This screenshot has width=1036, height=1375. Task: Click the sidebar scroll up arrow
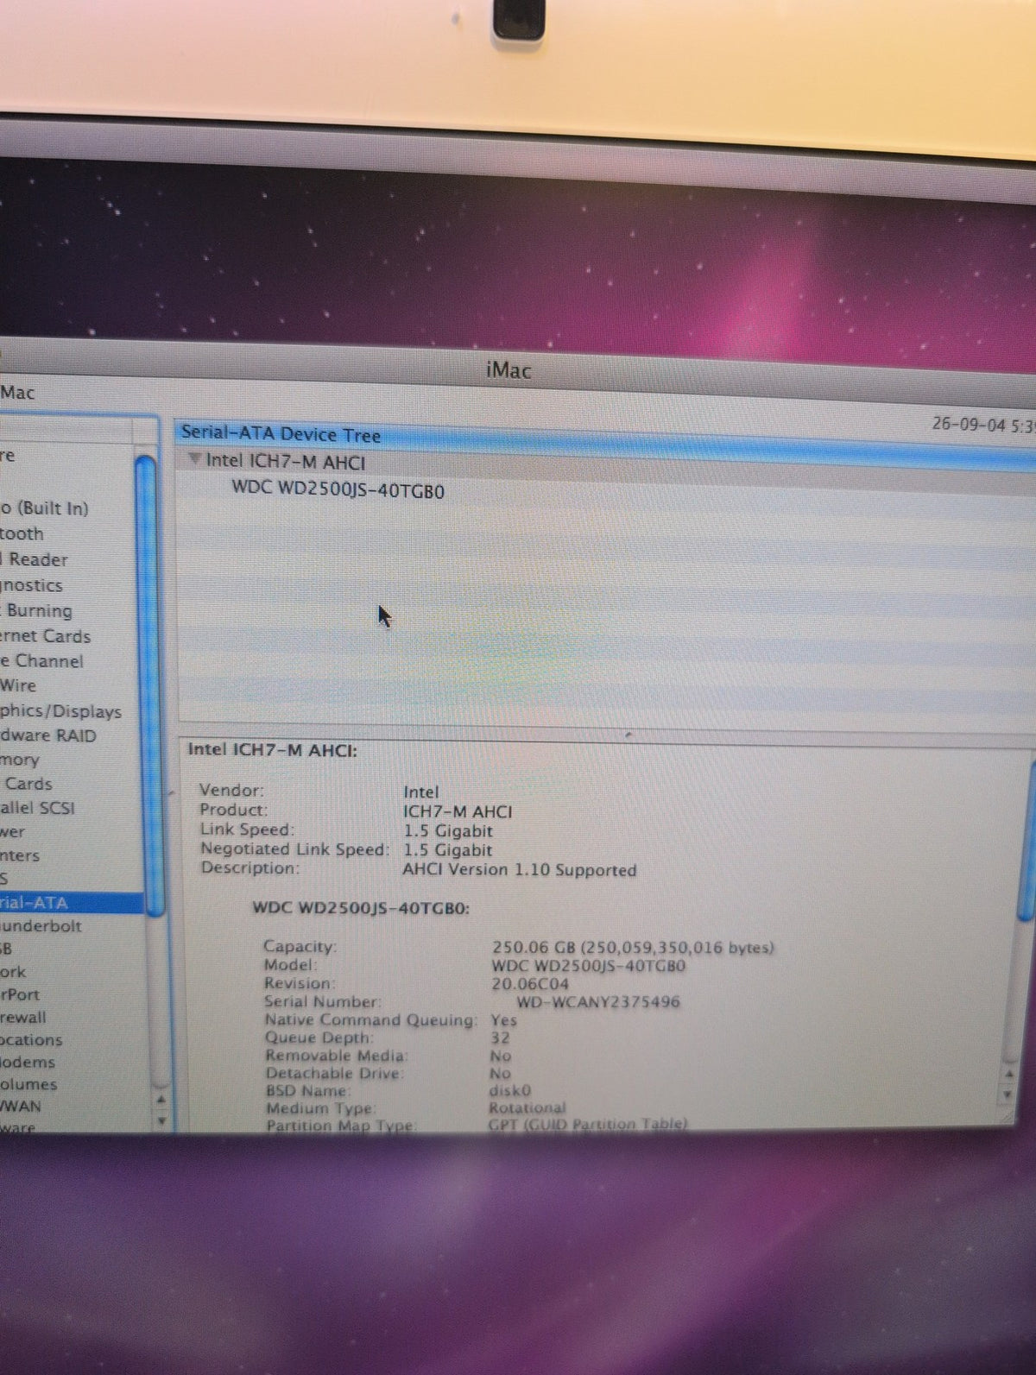160,1101
